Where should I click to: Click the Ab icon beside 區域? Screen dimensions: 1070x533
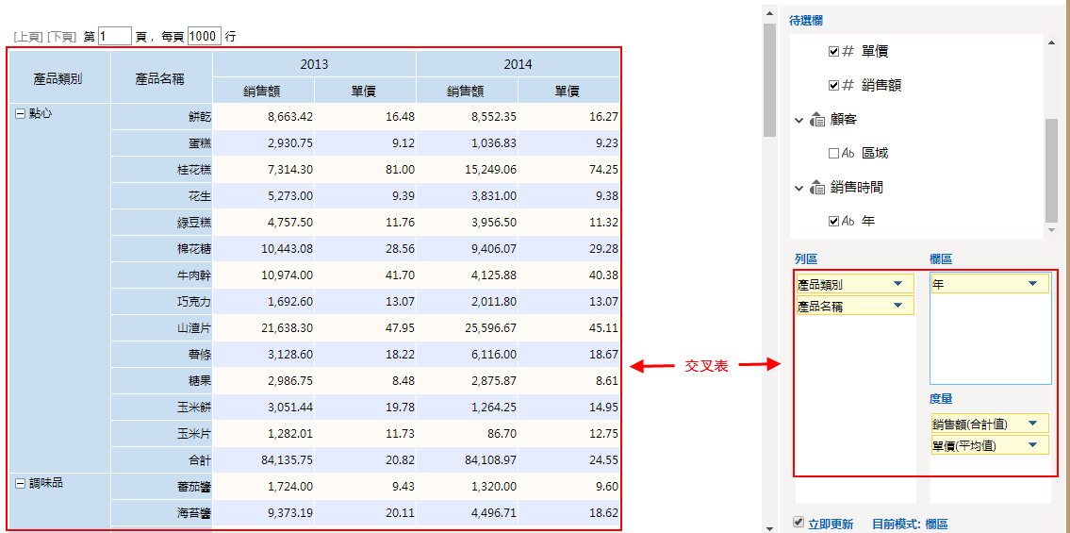pos(848,153)
